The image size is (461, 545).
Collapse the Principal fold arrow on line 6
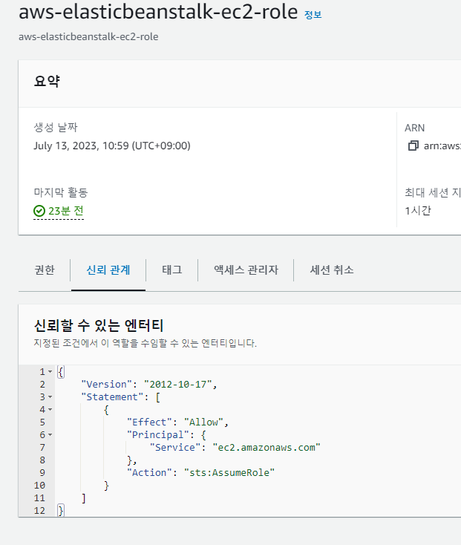[50, 435]
